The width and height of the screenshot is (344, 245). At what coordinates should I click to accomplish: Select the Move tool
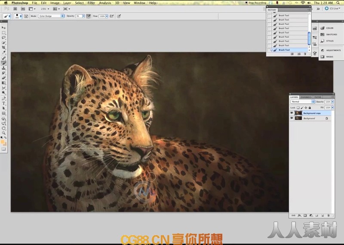(3, 28)
